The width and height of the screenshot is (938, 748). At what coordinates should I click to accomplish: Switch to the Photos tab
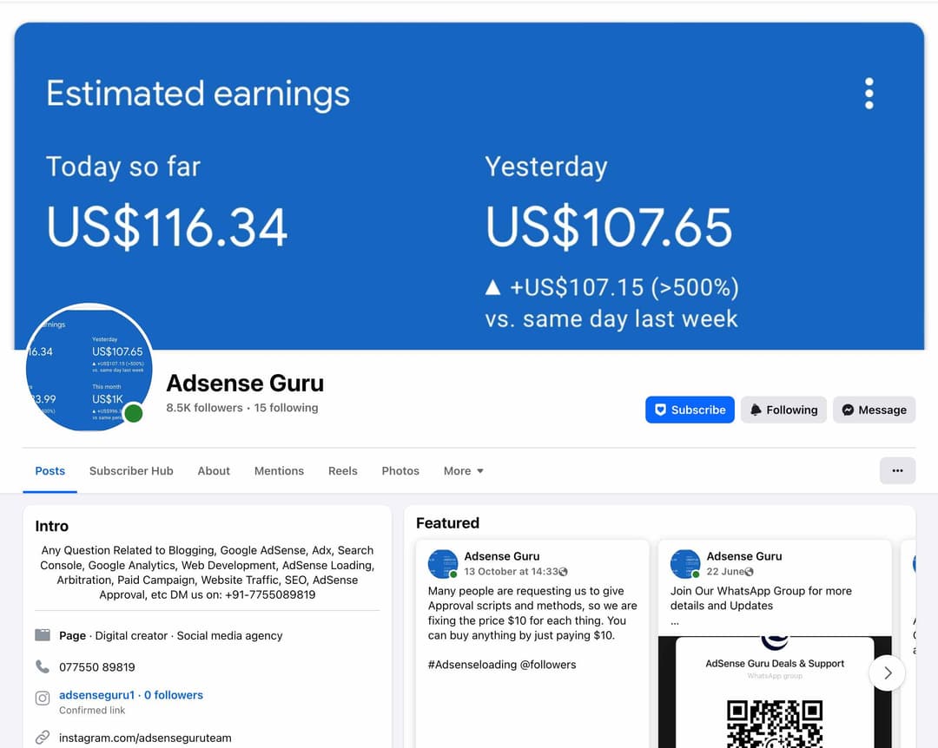coord(400,470)
